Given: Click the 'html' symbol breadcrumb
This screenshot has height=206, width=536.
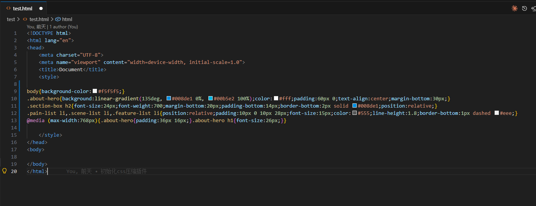Looking at the screenshot, I should tap(64, 19).
